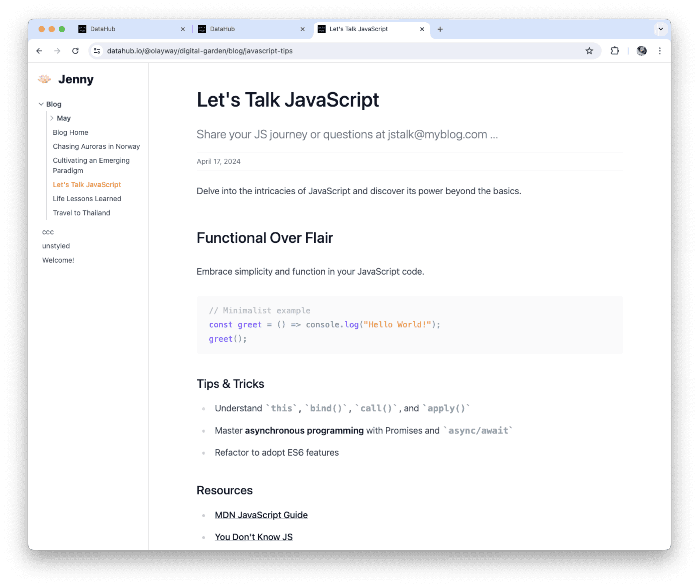This screenshot has height=587, width=699.
Task: Select the Welcome! page in sidebar
Action: coord(58,260)
